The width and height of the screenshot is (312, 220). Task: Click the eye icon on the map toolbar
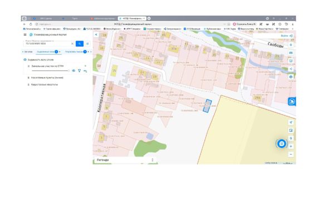click(291, 77)
